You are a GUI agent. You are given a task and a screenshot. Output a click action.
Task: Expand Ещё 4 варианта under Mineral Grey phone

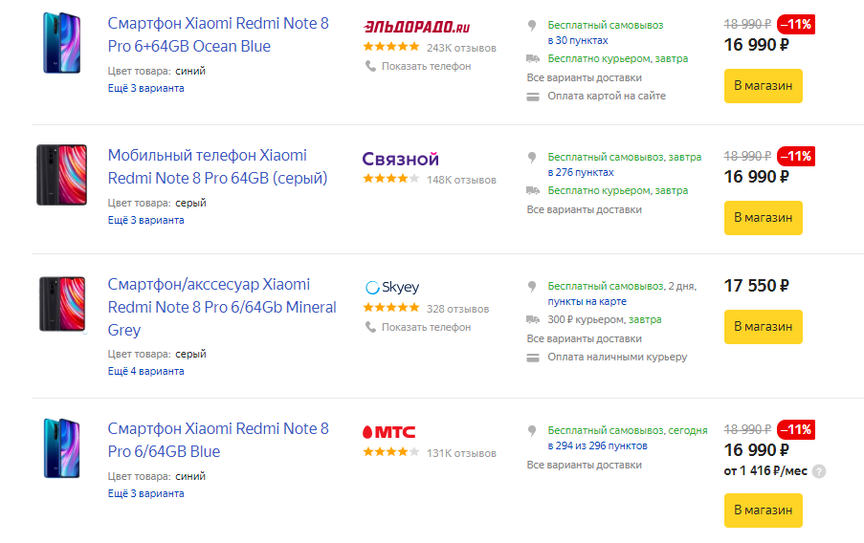pyautogui.click(x=145, y=371)
